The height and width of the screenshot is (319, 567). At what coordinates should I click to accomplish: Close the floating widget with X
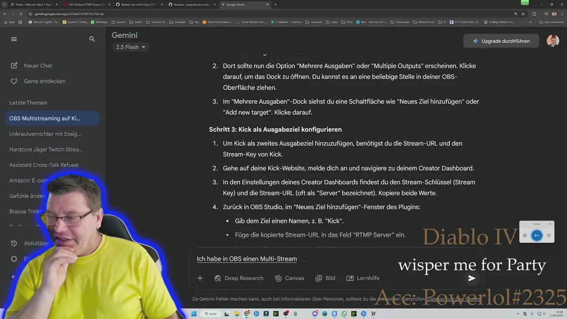(550, 224)
